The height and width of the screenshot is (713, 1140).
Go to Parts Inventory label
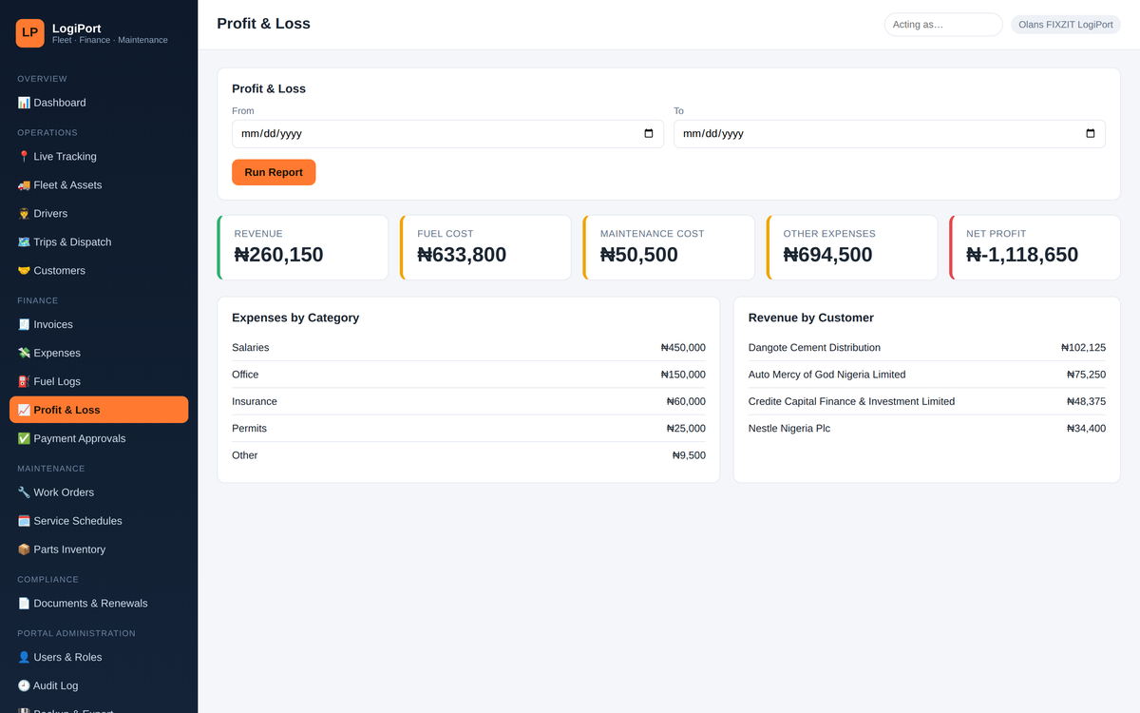coord(69,549)
